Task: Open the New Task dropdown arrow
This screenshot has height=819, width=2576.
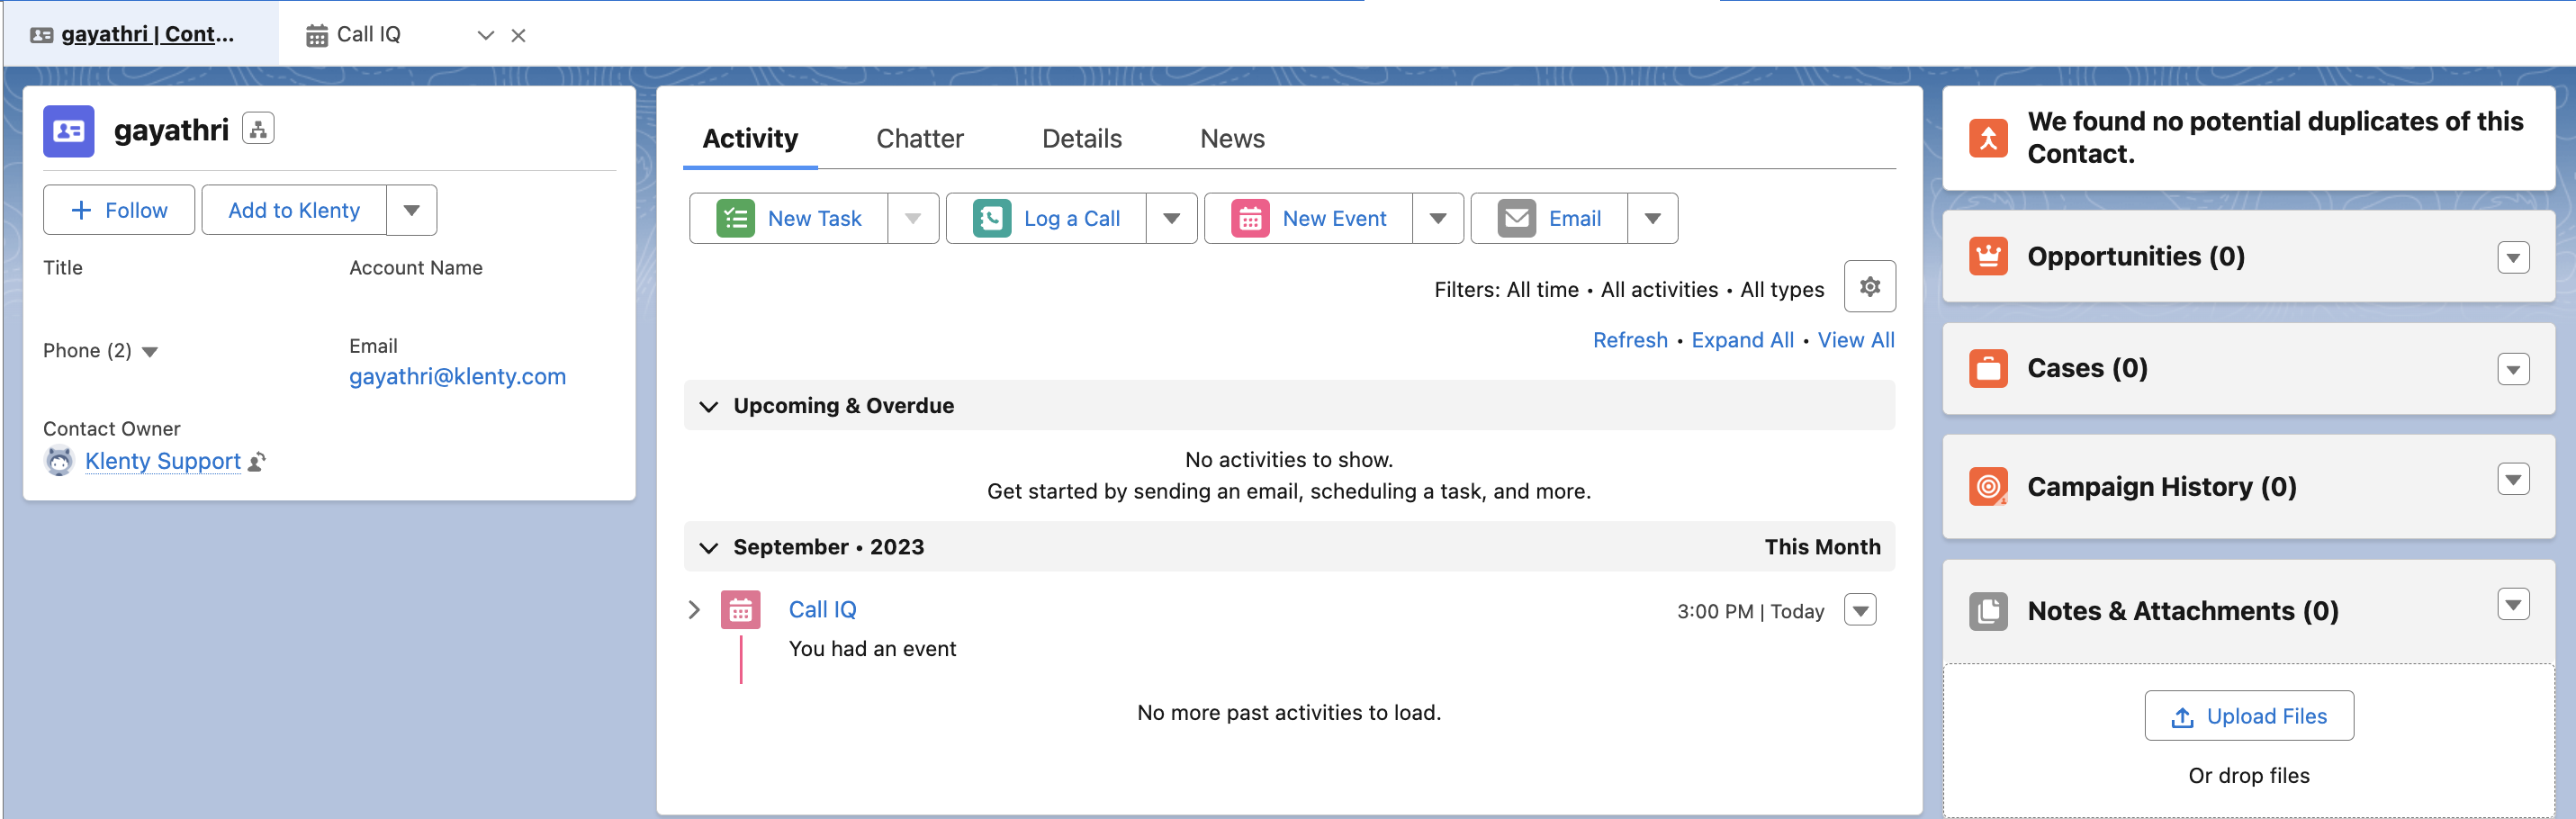Action: 913,218
